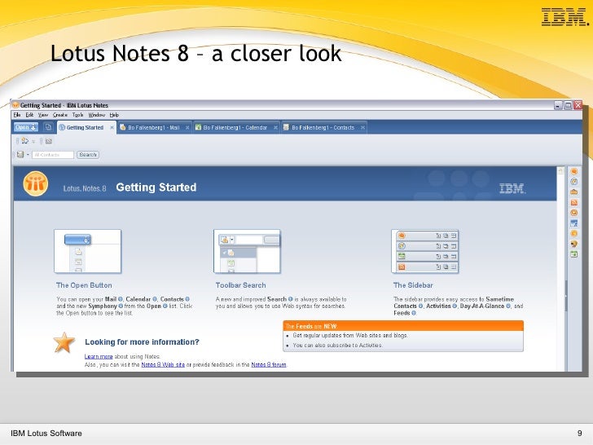Screen dimensions: 593x445
Task: Click the info icon next to Feeds
Action: 414,313
